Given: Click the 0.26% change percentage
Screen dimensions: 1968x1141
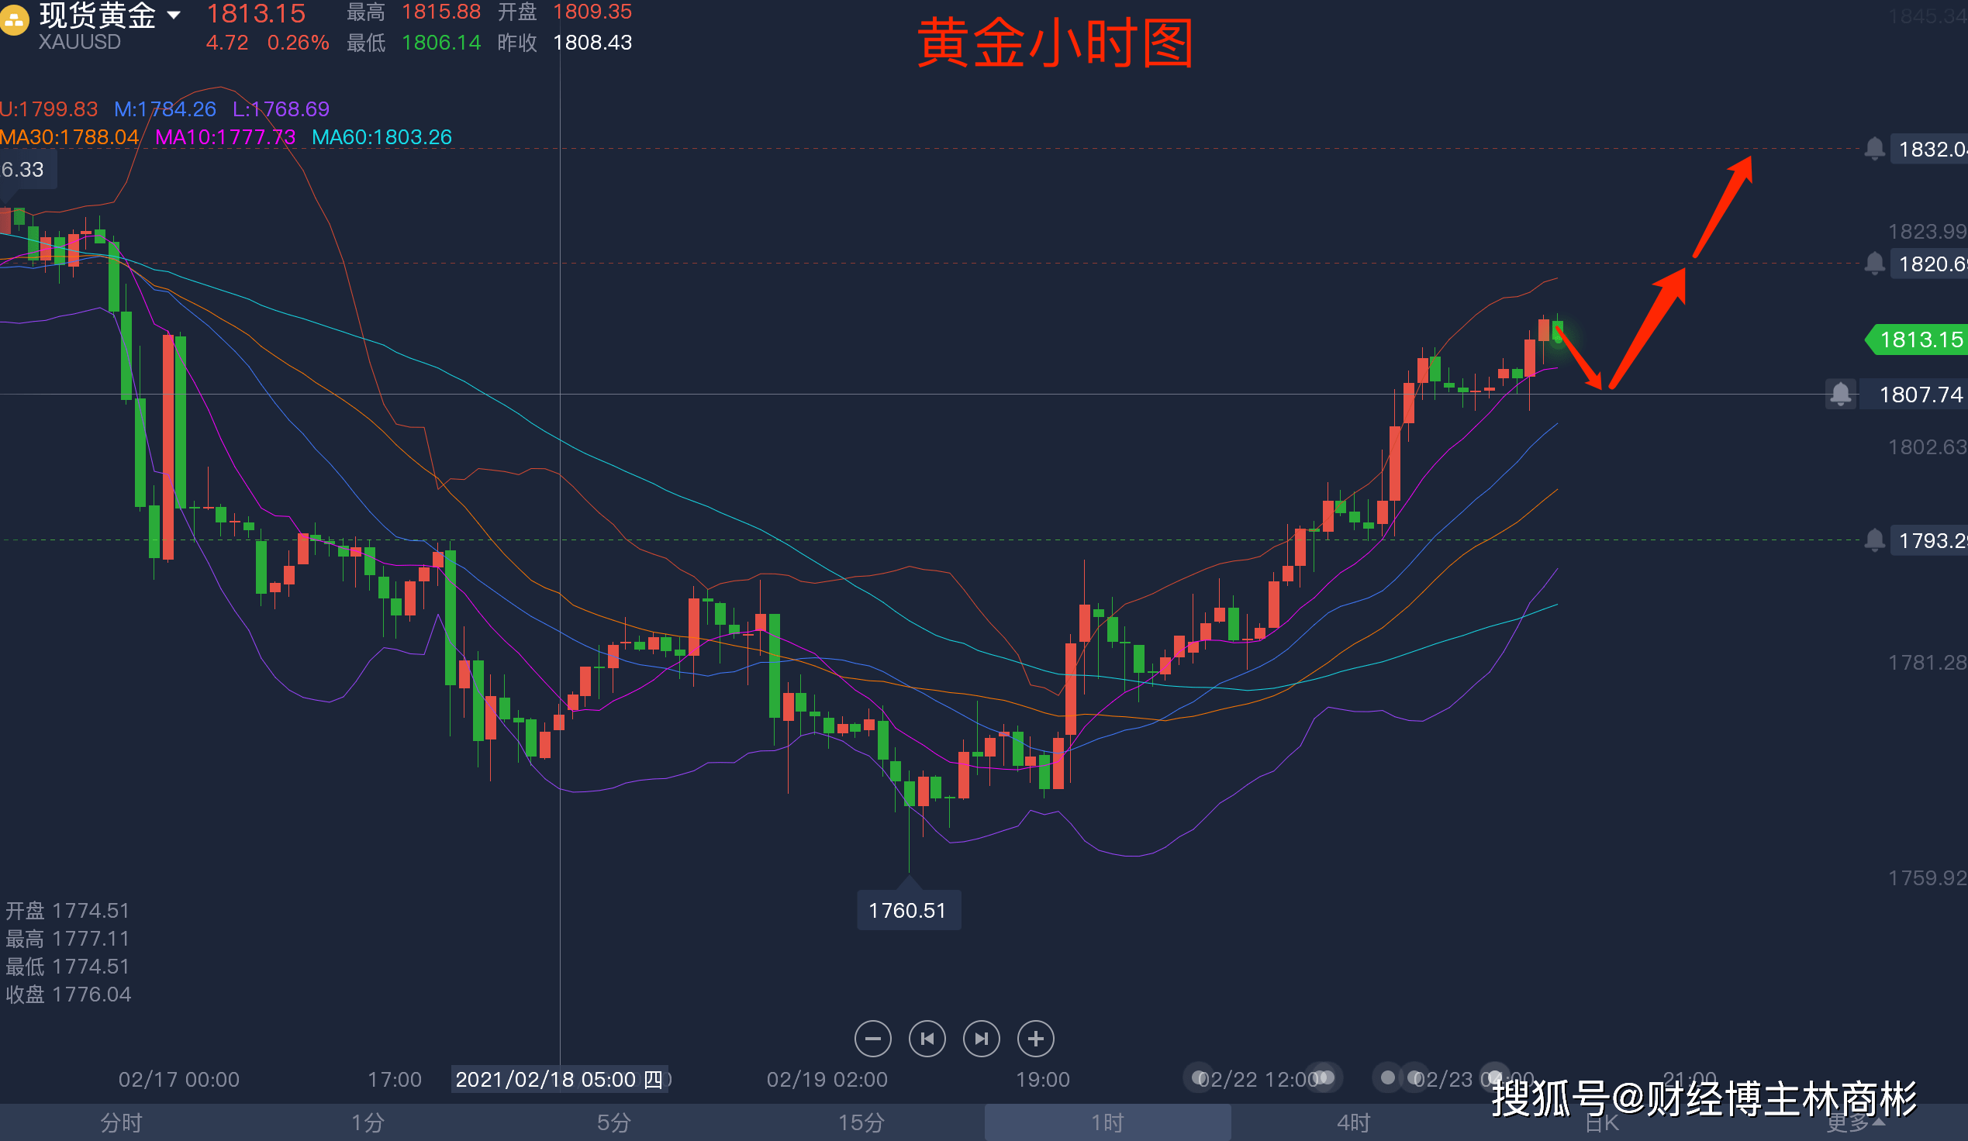Looking at the screenshot, I should (x=298, y=43).
